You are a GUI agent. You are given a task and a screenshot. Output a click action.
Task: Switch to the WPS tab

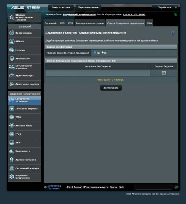tap(62, 23)
